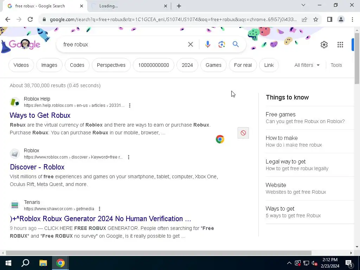
Task: Click the Tenaris site favicon
Action: 15,205
